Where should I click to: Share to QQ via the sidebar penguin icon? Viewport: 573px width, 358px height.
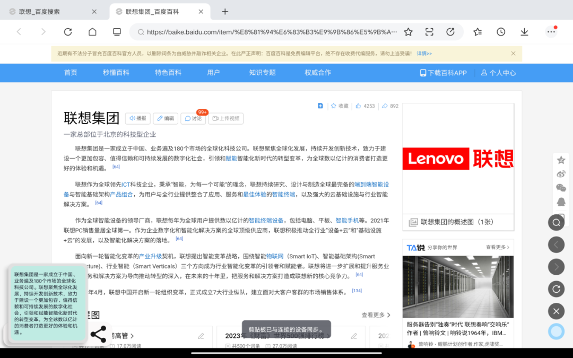click(561, 202)
